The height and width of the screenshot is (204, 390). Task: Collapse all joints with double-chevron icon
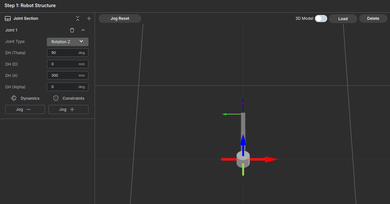(x=77, y=19)
